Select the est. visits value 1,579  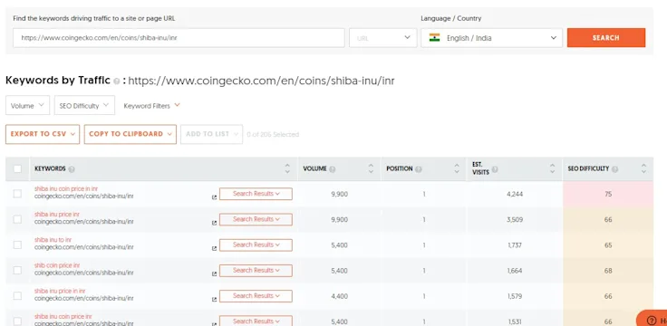(x=515, y=296)
